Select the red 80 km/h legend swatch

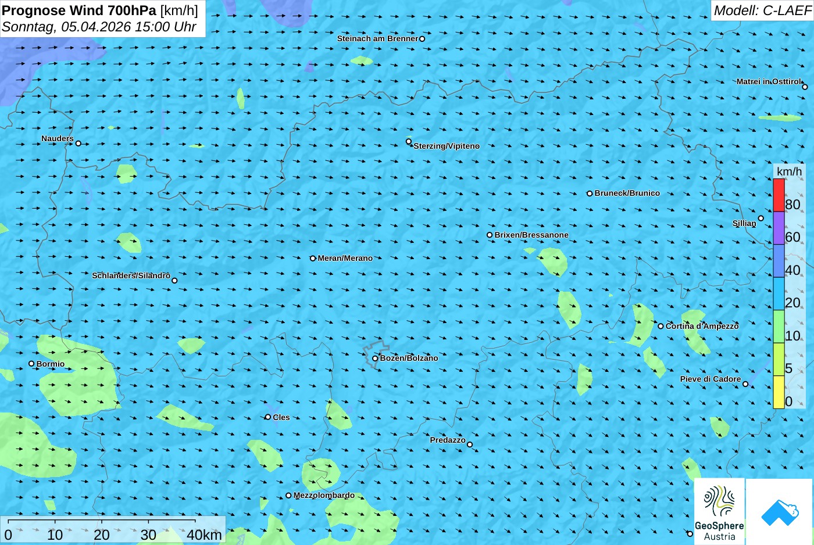tap(779, 195)
